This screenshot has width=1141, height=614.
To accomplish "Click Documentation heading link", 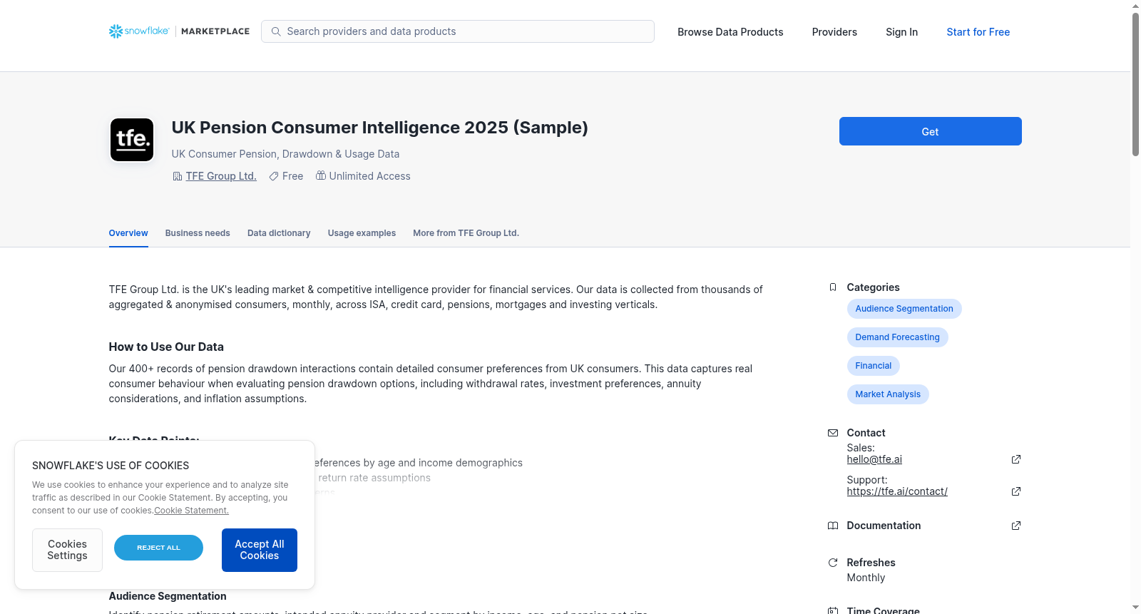I will coord(884,526).
